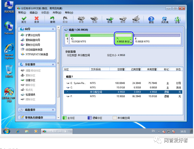Click the 撤销 (Undo) toolbar icon

pyautogui.click(x=52, y=20)
